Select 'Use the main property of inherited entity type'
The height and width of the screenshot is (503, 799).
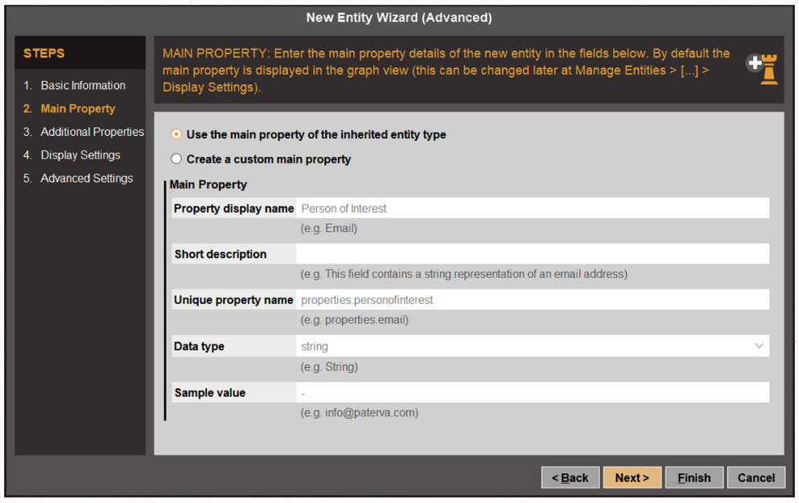click(175, 134)
